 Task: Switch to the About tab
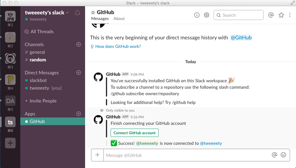click(x=119, y=19)
